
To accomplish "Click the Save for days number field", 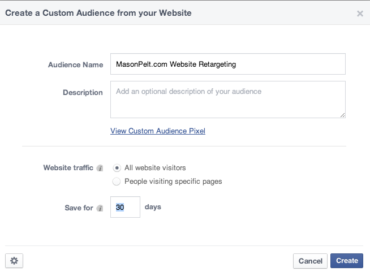I will 125,208.
